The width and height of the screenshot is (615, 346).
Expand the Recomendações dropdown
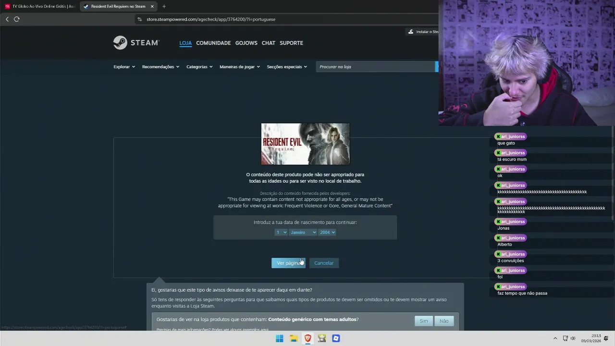tap(160, 67)
